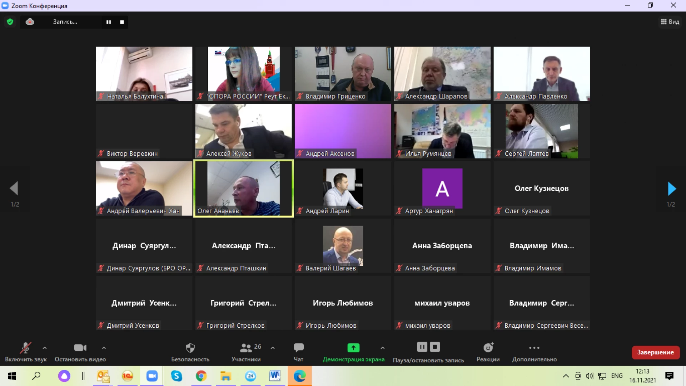Select Александр Шарапов video tile

click(x=442, y=74)
